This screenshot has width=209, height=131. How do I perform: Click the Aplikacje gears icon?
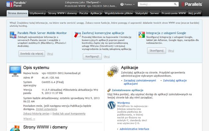click(113, 71)
